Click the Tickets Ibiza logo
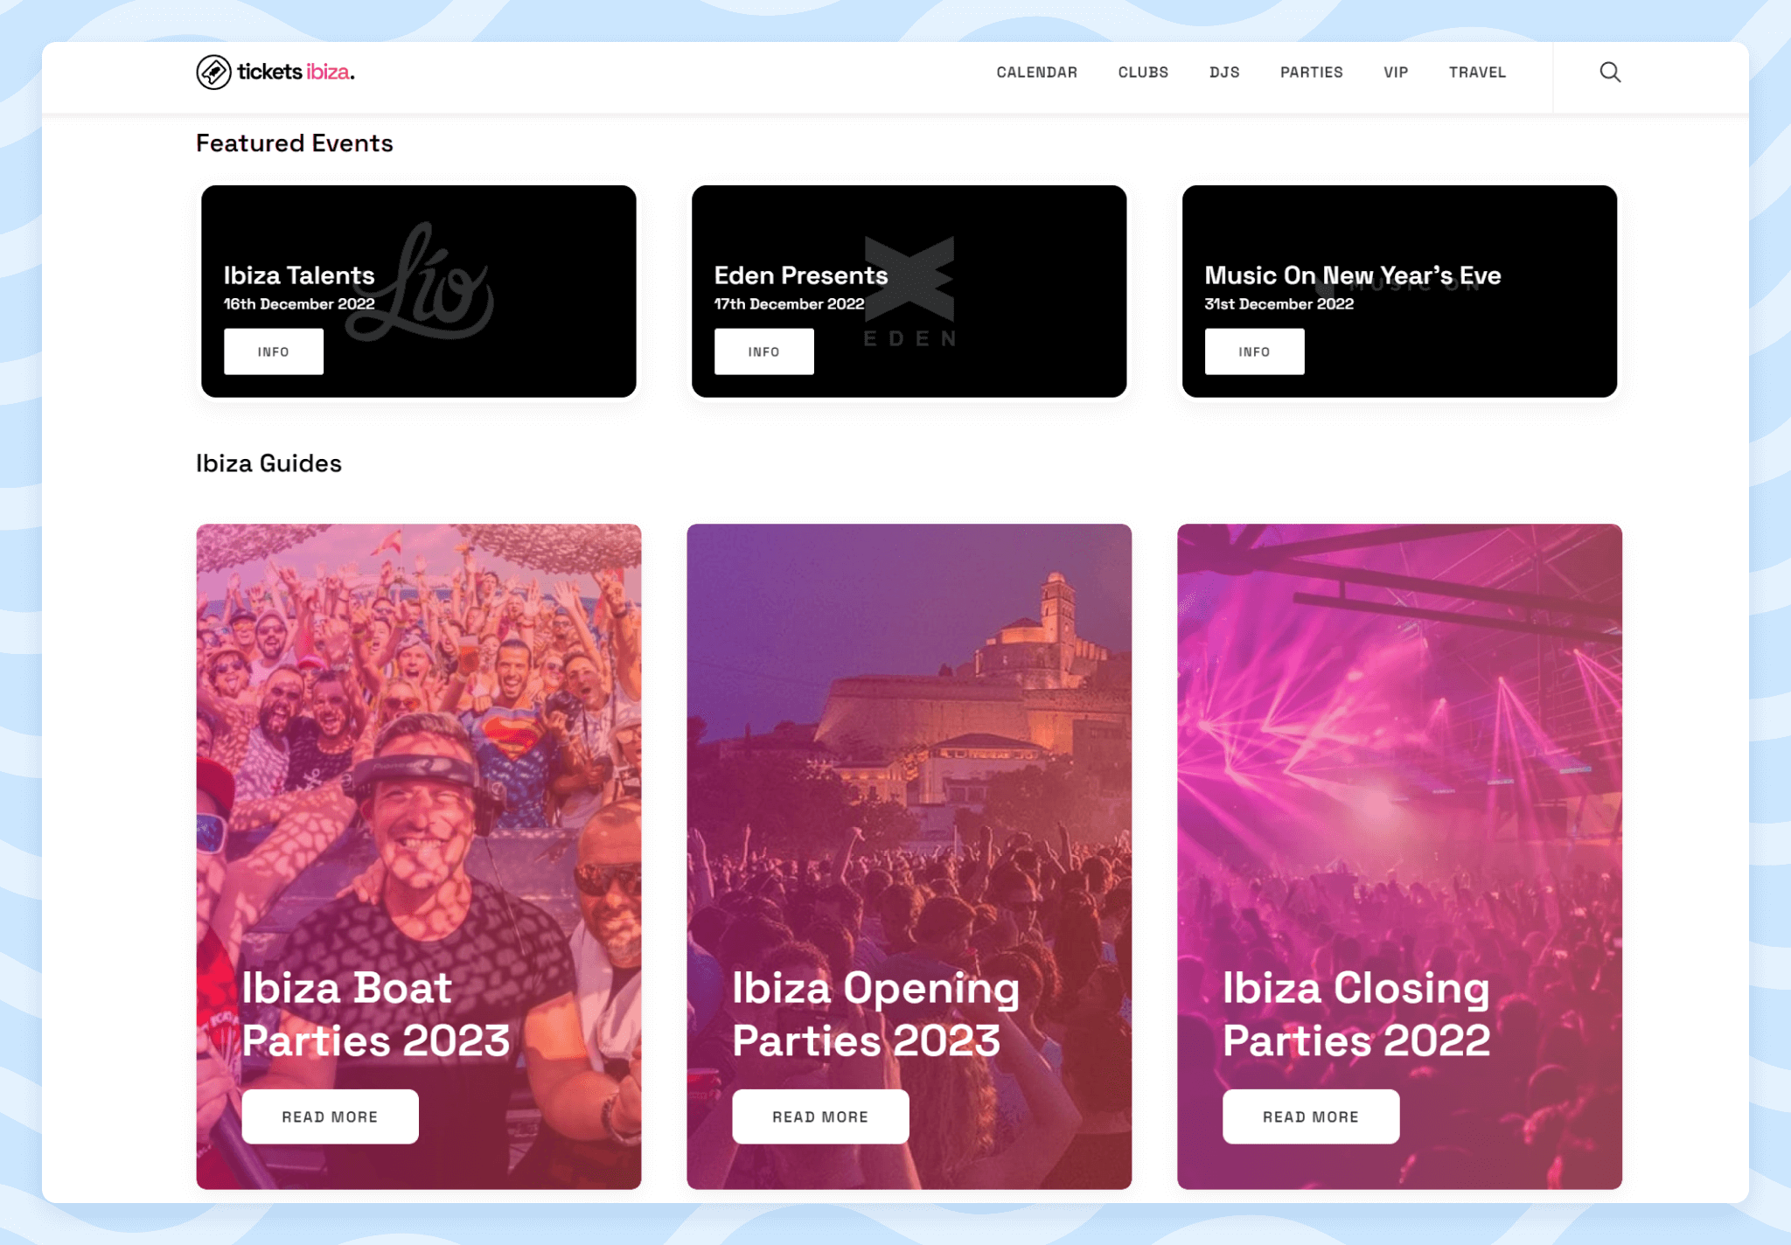1791x1245 pixels. (x=275, y=72)
